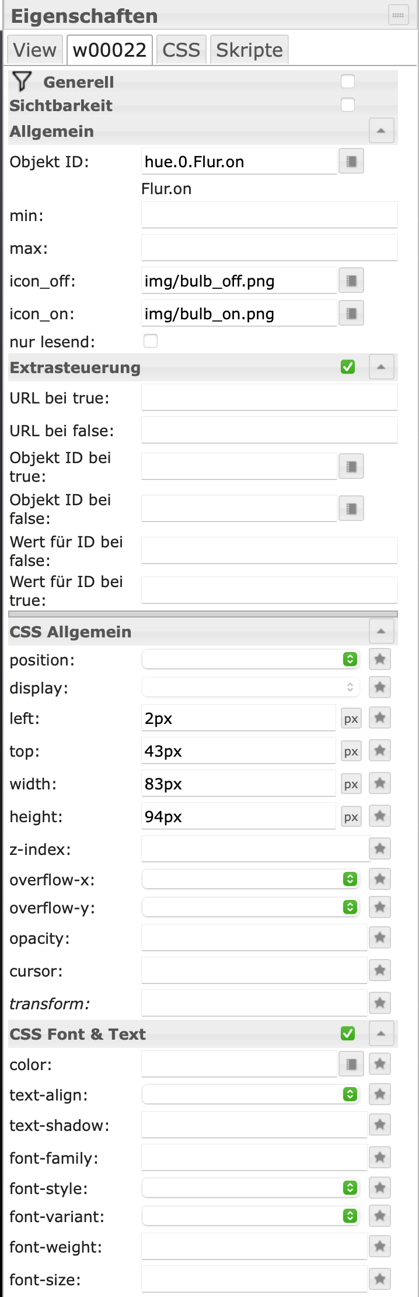Click the filter funnel icon beside Generell
Viewport: 419px width, 1297px height.
(22, 82)
